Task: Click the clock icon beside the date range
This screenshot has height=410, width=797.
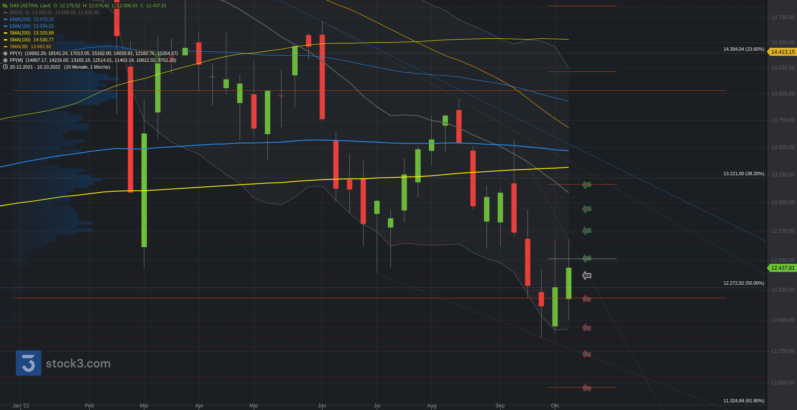Action: point(5,67)
